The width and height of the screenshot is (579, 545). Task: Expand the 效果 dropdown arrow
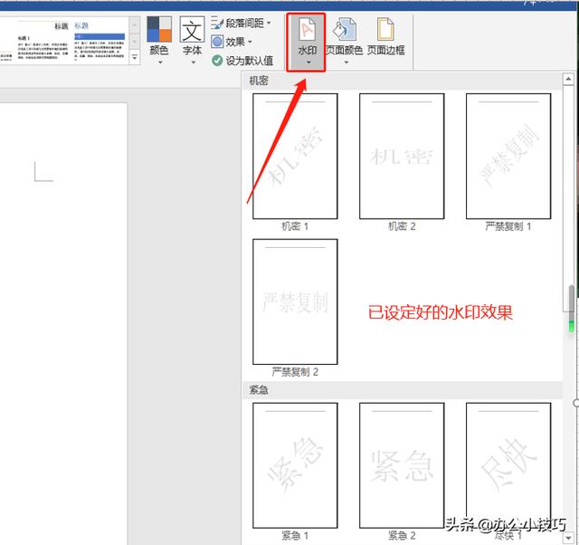pos(250,42)
